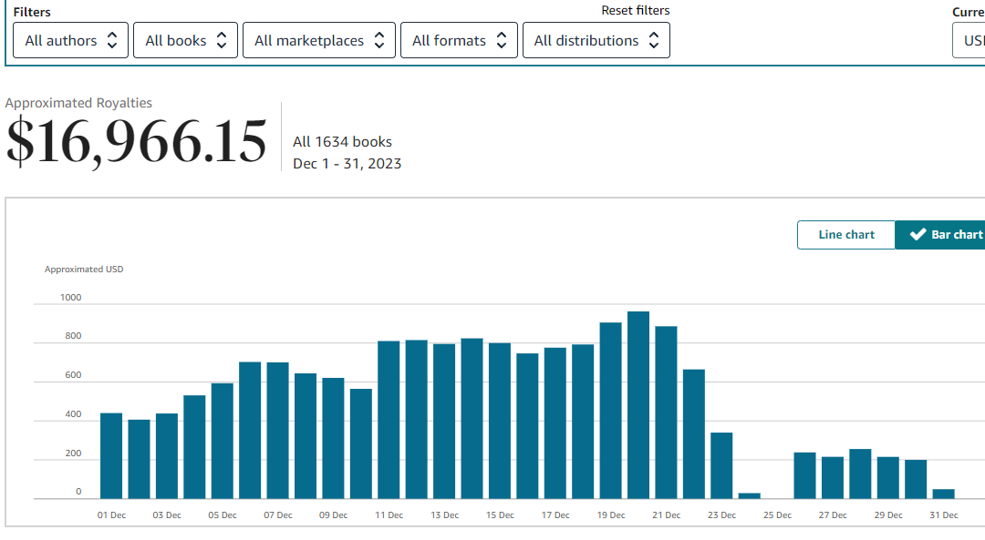Click the chevron icon on All books
Image resolution: width=985 pixels, height=540 pixels.
[222, 40]
